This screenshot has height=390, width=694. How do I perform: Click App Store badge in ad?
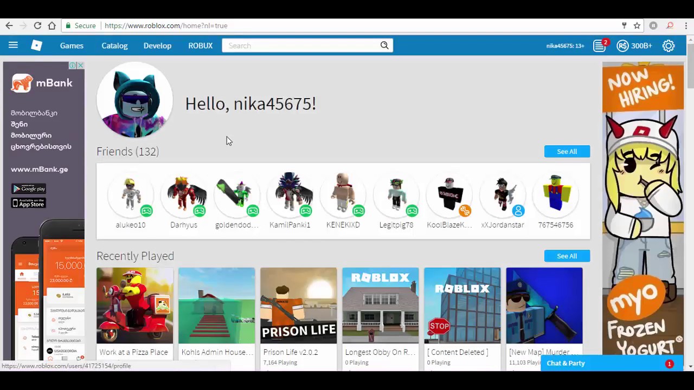pyautogui.click(x=29, y=203)
